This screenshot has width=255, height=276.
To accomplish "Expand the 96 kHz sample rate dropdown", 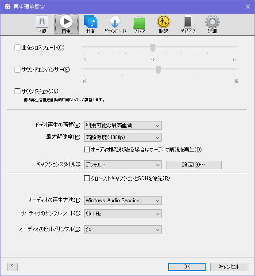I will (x=123, y=214).
